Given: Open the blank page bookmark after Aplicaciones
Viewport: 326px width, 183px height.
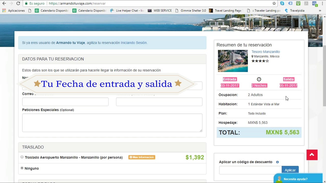Looking at the screenshot, I should pyautogui.click(x=30, y=11).
